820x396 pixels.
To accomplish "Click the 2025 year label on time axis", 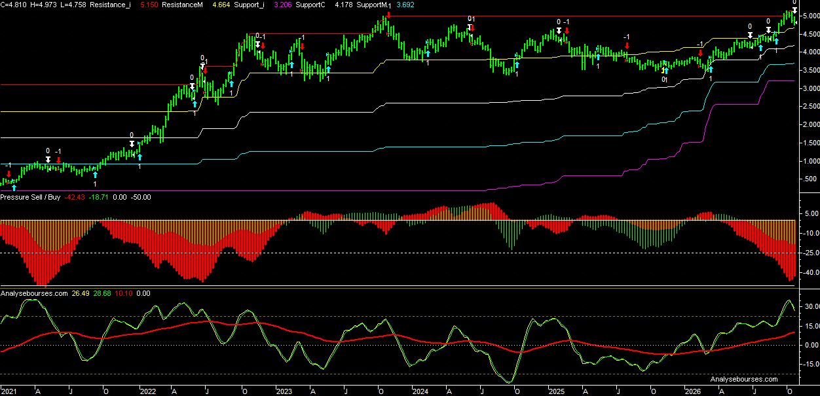I will pos(557,391).
